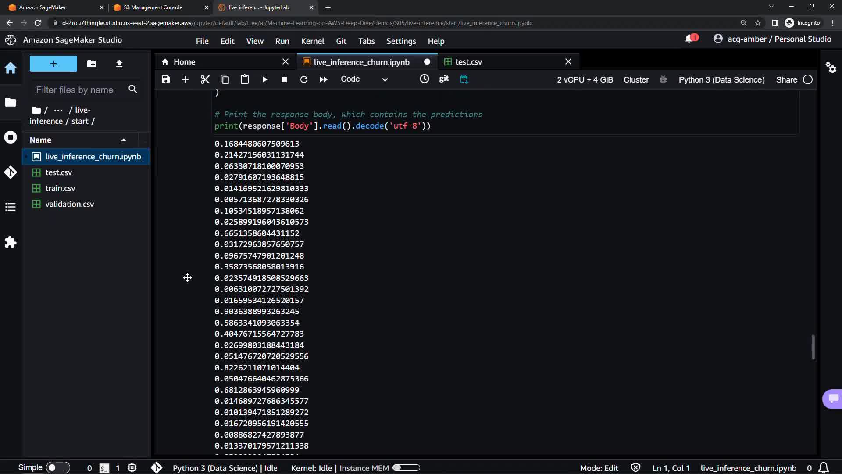Open the Running Terminals and Kernels panel

click(x=11, y=137)
